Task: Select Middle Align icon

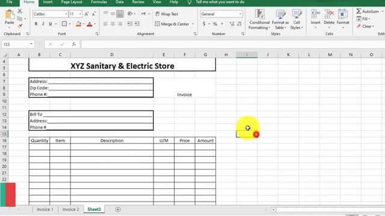Action: [112, 14]
